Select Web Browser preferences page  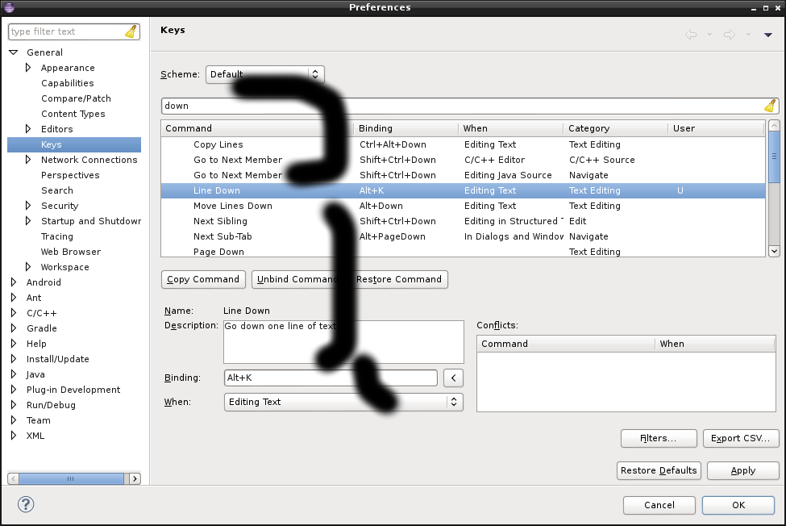71,252
